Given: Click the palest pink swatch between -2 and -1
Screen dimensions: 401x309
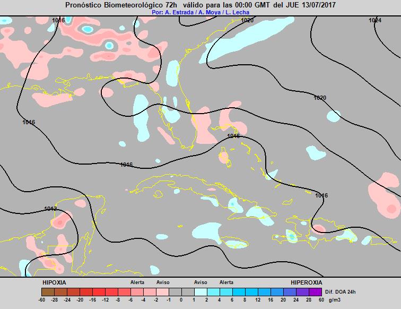Looking at the screenshot, I should [x=162, y=292].
